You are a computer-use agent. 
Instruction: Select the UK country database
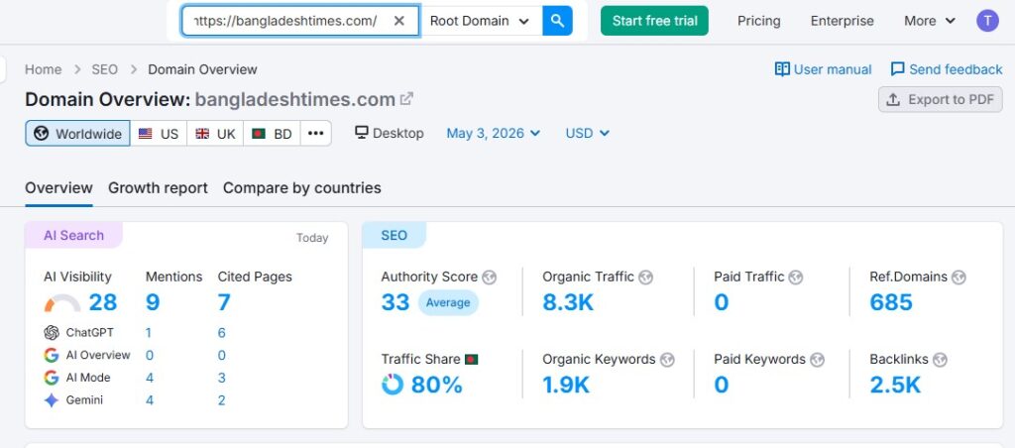point(215,134)
